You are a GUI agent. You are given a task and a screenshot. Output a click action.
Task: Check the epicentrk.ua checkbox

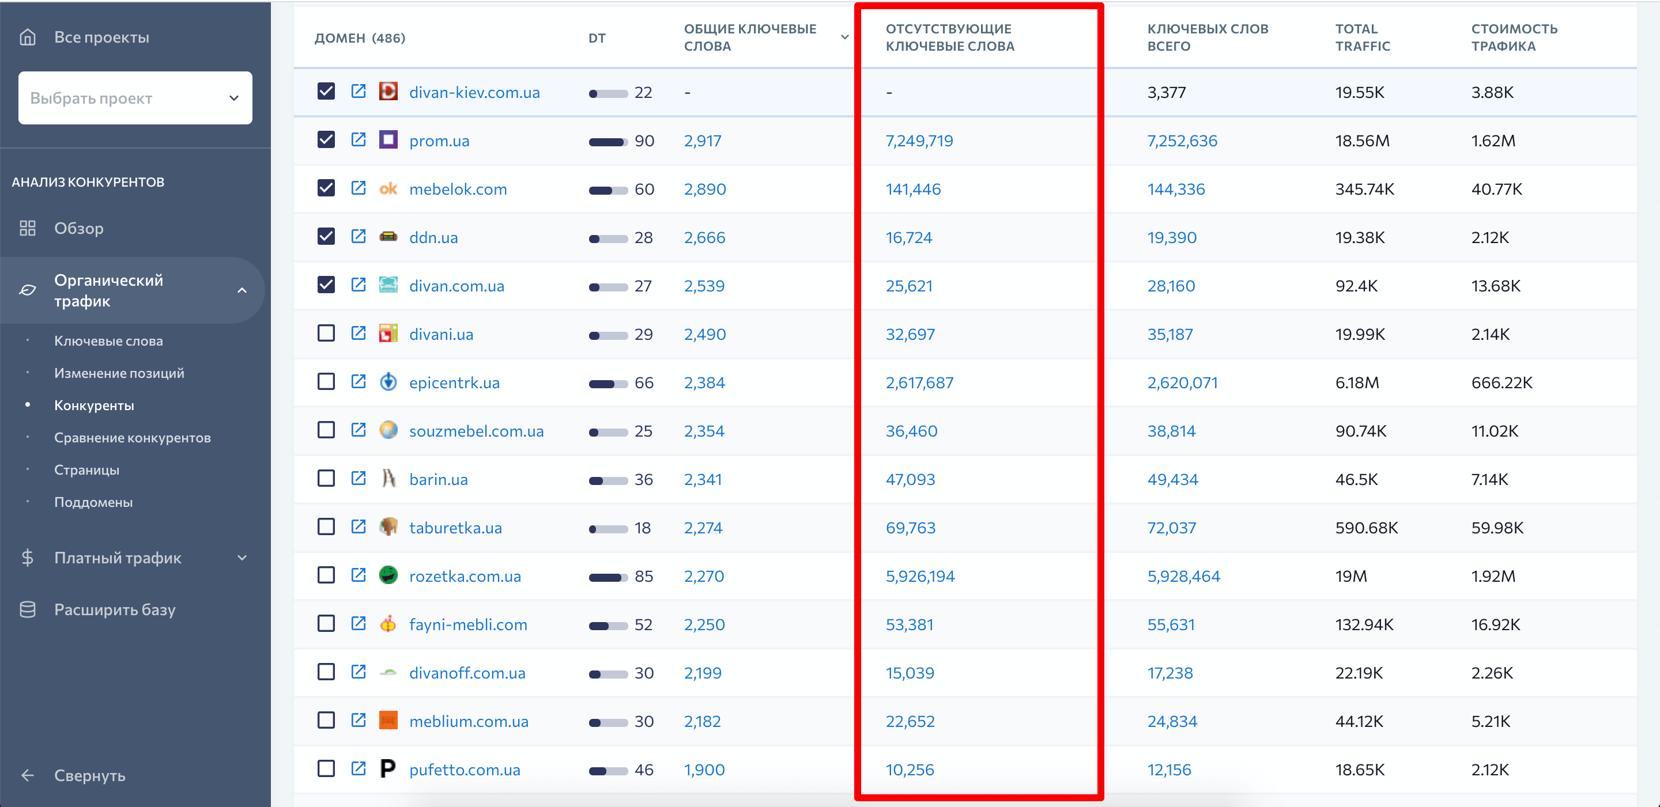click(x=326, y=381)
